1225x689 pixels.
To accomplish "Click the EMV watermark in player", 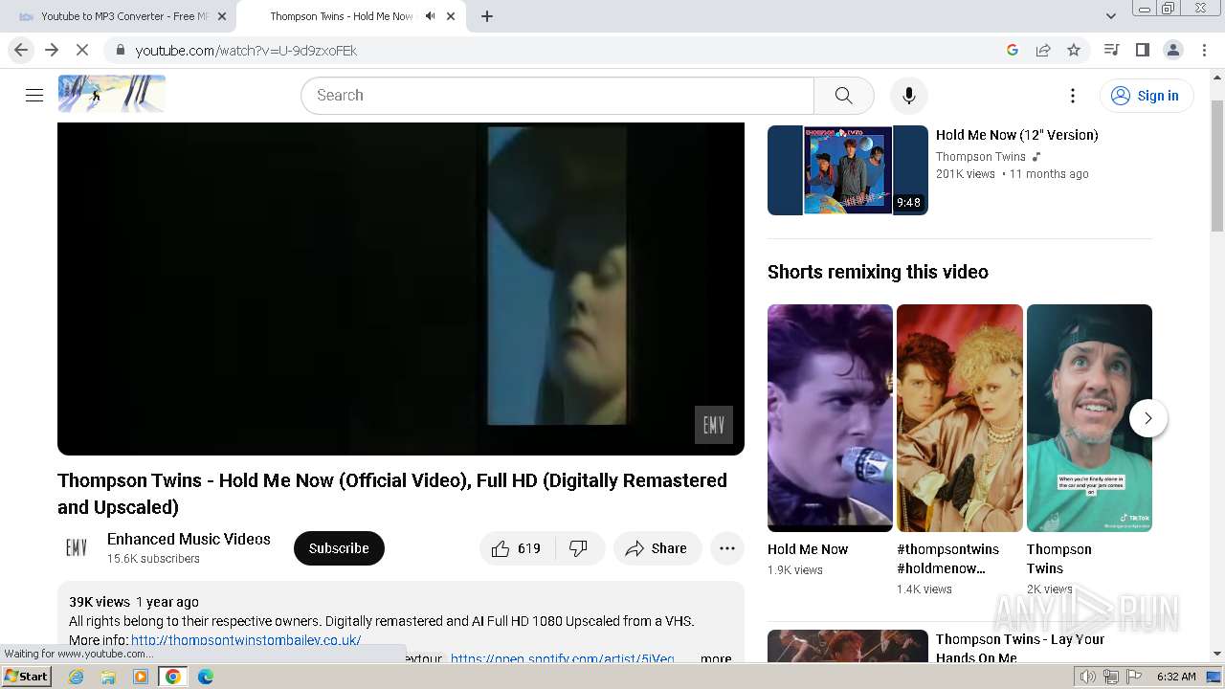I will pyautogui.click(x=714, y=425).
